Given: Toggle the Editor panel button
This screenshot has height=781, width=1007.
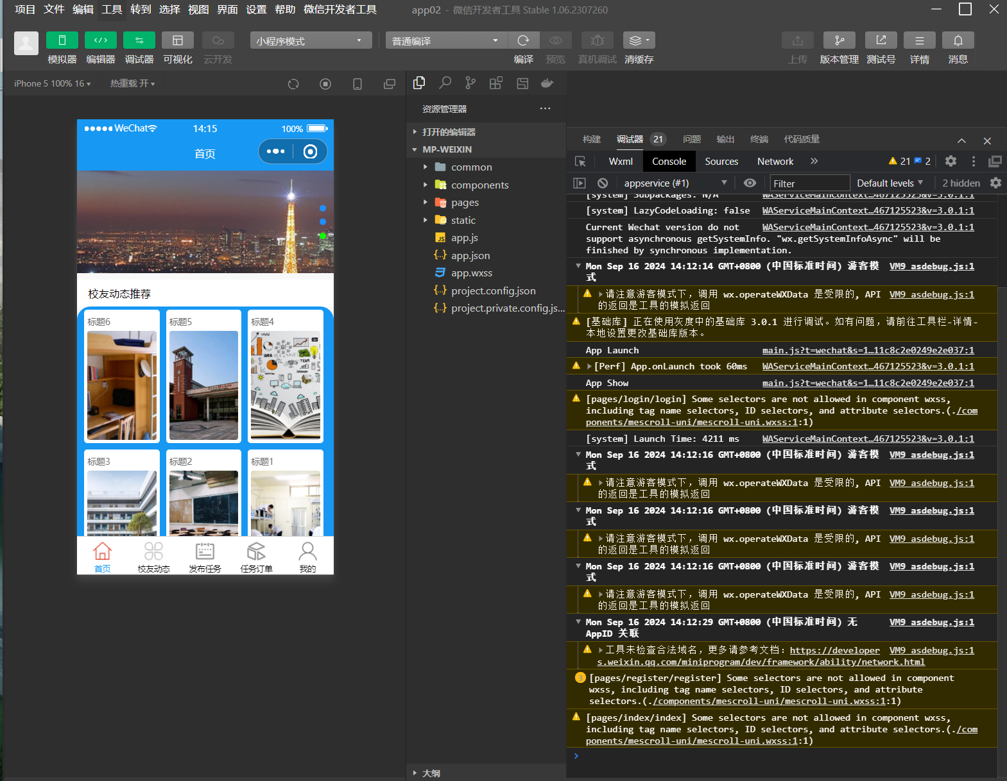Looking at the screenshot, I should [x=101, y=40].
